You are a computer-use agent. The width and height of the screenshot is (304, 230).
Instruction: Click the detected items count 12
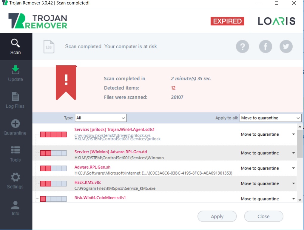point(173,88)
